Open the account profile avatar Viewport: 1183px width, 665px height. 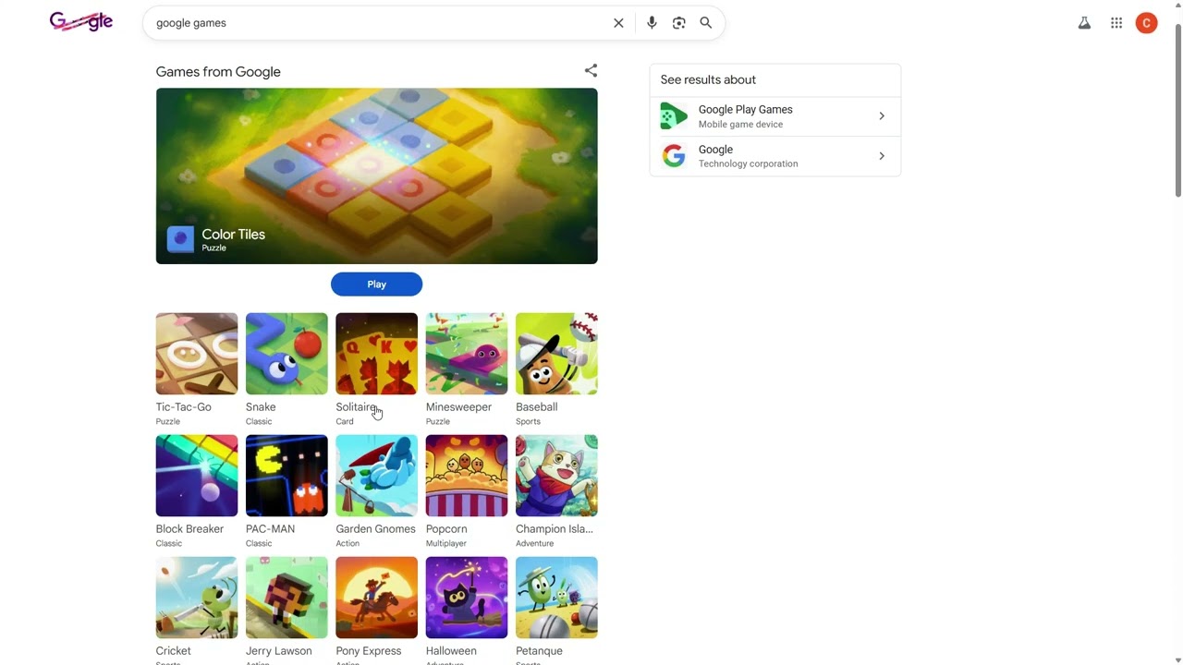[1146, 23]
